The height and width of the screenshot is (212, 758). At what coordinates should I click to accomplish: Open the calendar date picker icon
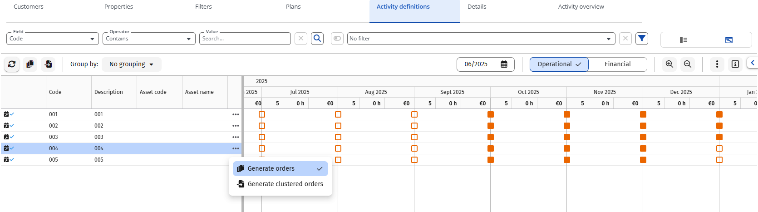(504, 64)
